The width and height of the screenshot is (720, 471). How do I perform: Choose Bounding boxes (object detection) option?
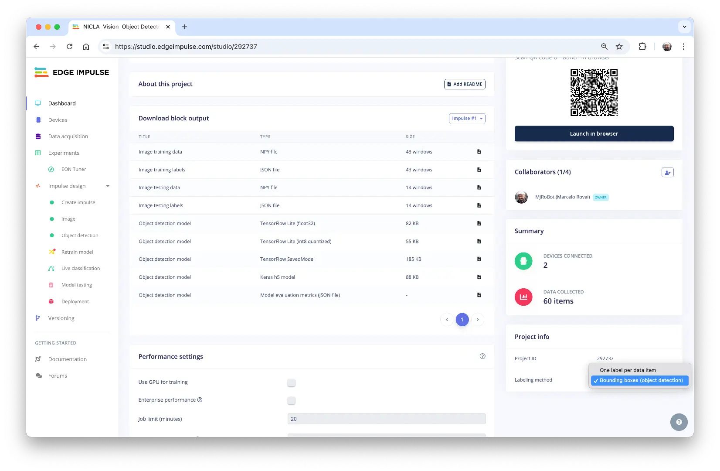pos(641,380)
